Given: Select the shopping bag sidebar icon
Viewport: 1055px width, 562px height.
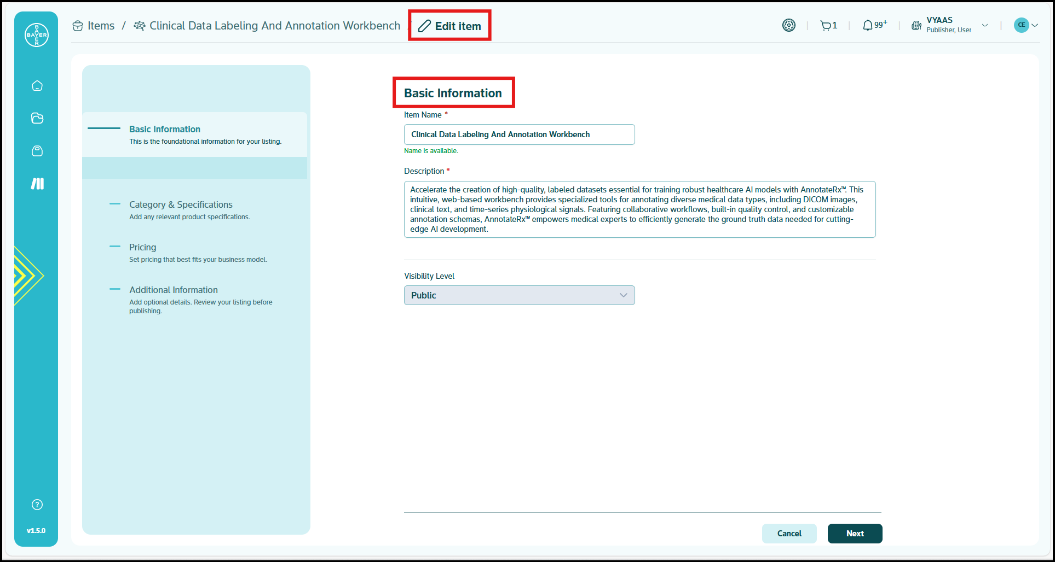Looking at the screenshot, I should tap(36, 151).
